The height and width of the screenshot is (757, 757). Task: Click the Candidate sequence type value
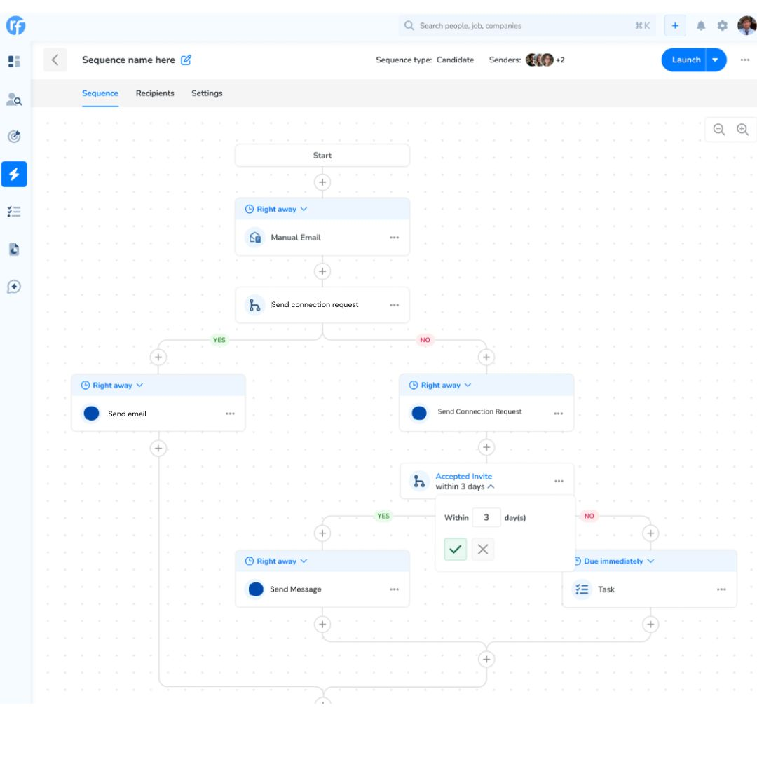click(455, 60)
